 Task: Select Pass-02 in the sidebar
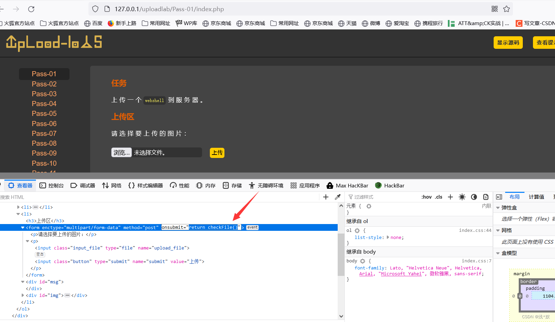point(44,84)
